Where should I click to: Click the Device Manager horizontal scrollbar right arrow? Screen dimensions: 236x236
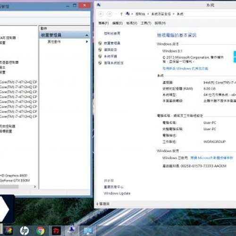35,186
